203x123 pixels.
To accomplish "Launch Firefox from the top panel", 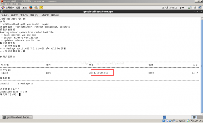I will coord(31,8).
